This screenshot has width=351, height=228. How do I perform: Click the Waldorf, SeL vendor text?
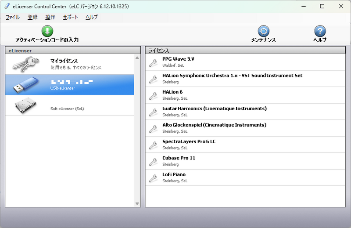click(x=173, y=65)
